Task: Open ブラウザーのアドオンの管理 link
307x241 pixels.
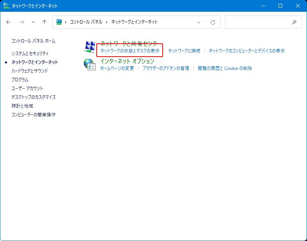Action: coord(166,68)
